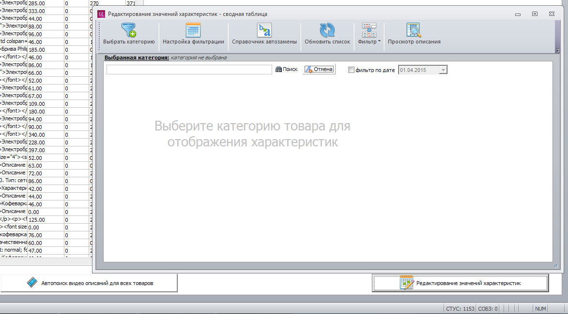568x314 pixels.
Task: Click the table-pencil icon on Редактирование button
Action: coord(407,283)
